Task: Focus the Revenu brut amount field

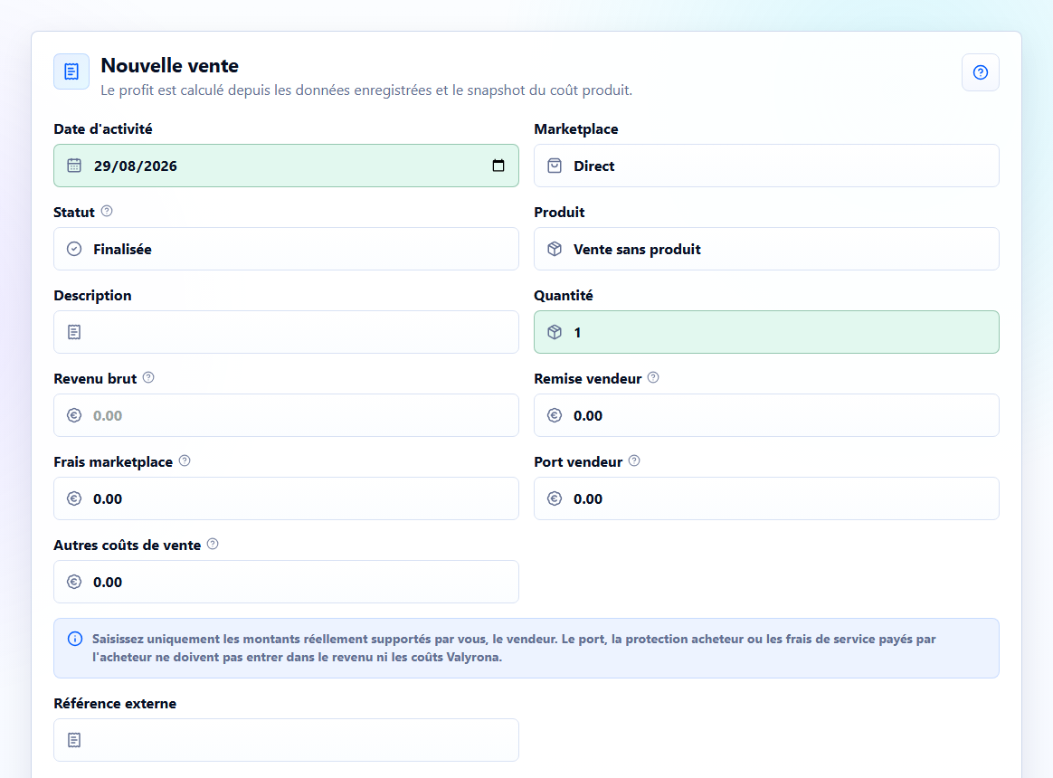Action: pyautogui.click(x=286, y=416)
